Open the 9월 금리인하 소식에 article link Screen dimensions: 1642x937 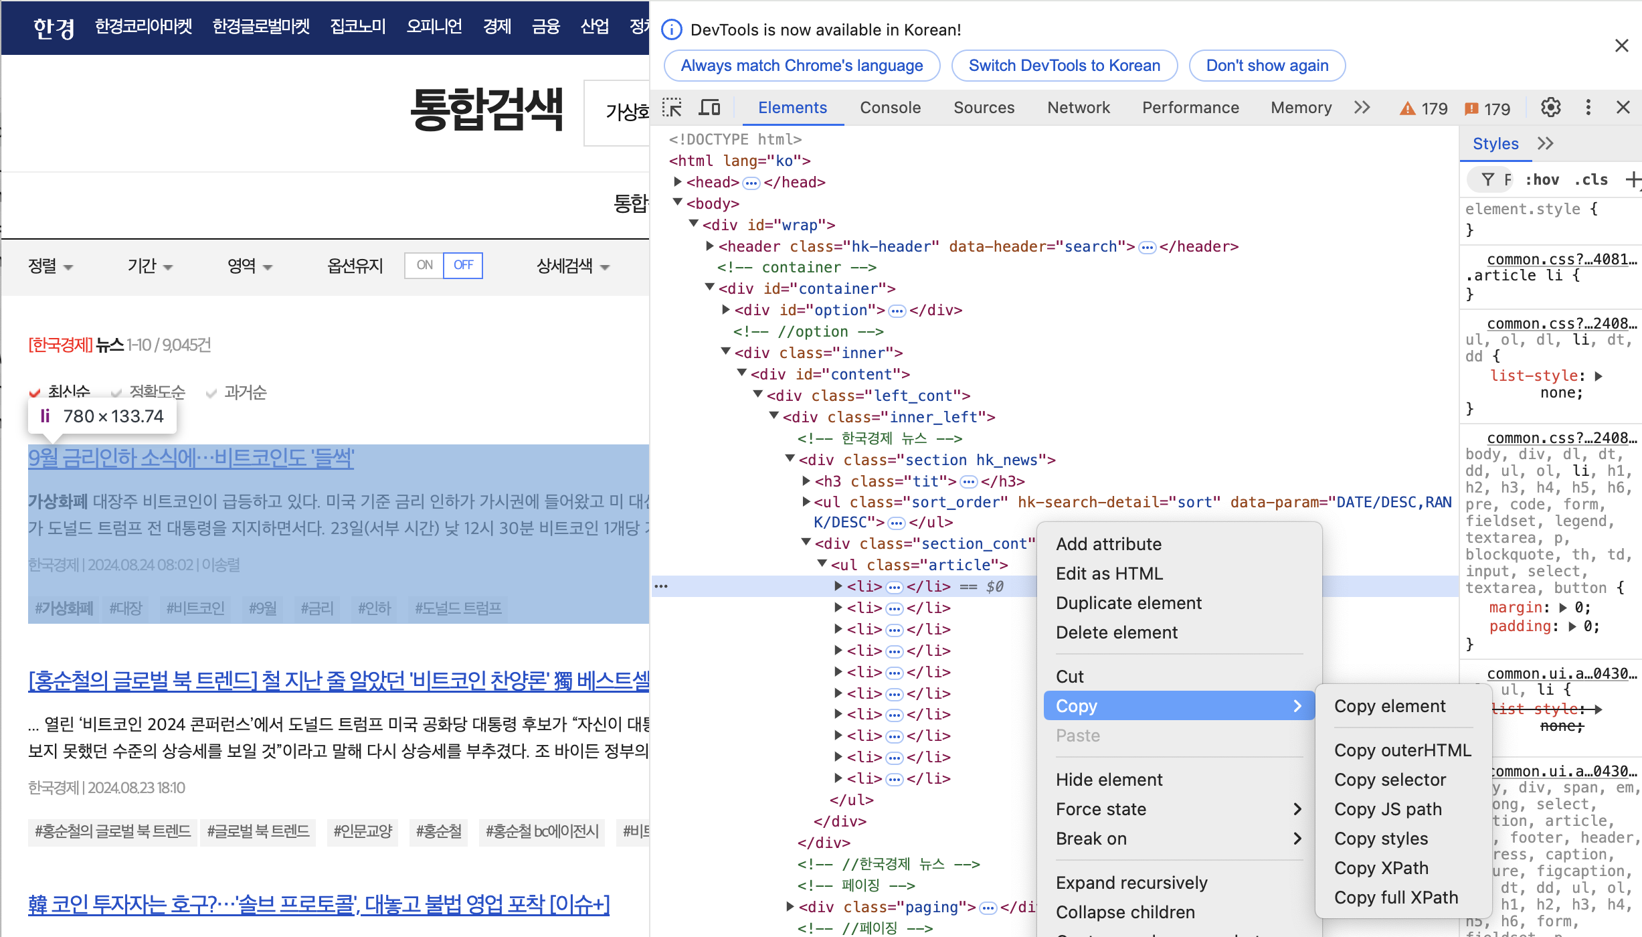[191, 458]
